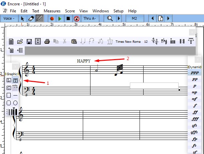Click the add staff icon

click(x=173, y=41)
